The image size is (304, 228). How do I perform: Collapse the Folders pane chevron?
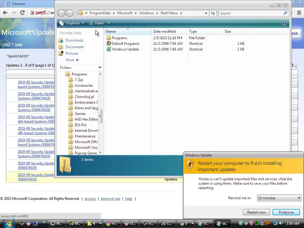[x=100, y=67]
